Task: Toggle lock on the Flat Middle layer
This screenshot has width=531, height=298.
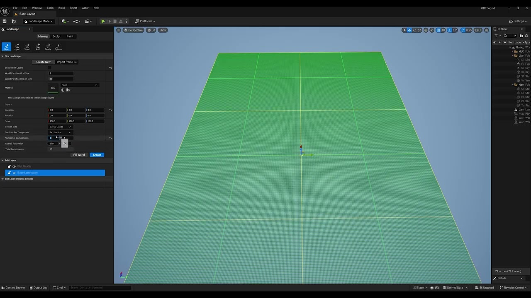Action: pos(9,166)
